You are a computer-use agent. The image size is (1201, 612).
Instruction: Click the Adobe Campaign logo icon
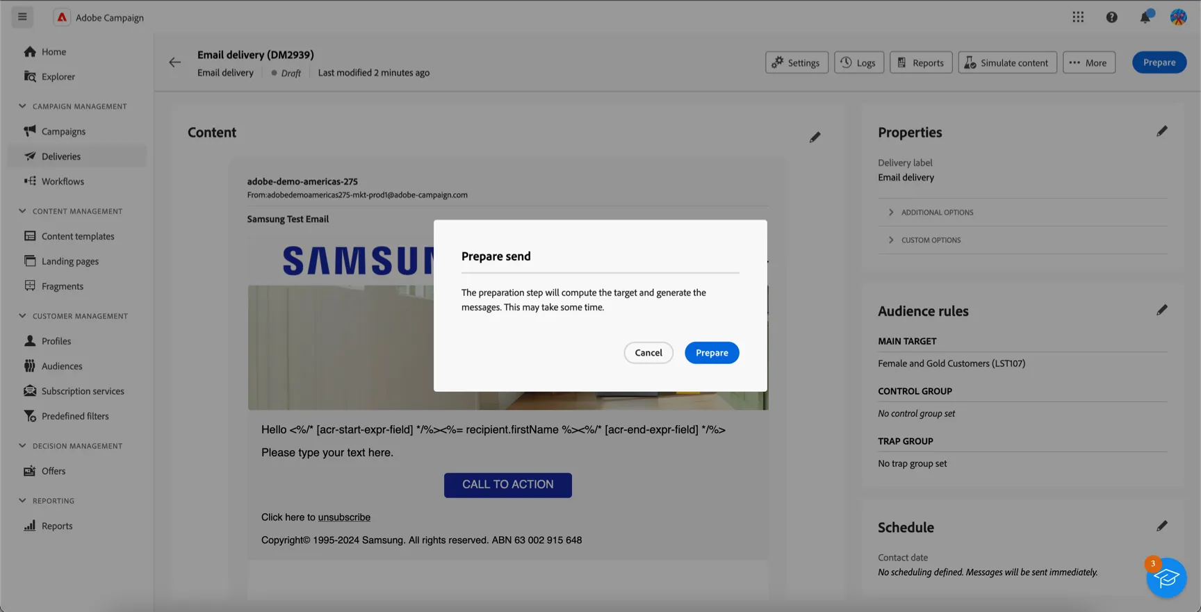(x=62, y=17)
